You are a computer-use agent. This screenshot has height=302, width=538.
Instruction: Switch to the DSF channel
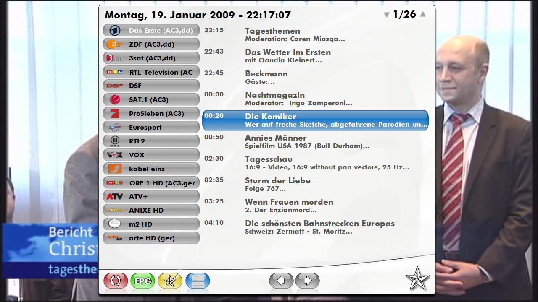(x=151, y=86)
